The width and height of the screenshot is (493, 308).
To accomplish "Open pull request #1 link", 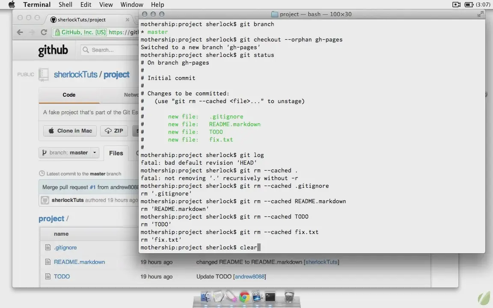I will tap(92, 187).
